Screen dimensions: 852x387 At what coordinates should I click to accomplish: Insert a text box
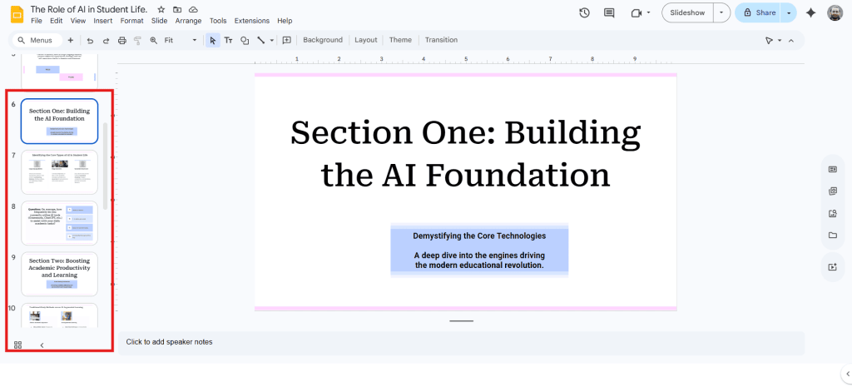pos(228,40)
